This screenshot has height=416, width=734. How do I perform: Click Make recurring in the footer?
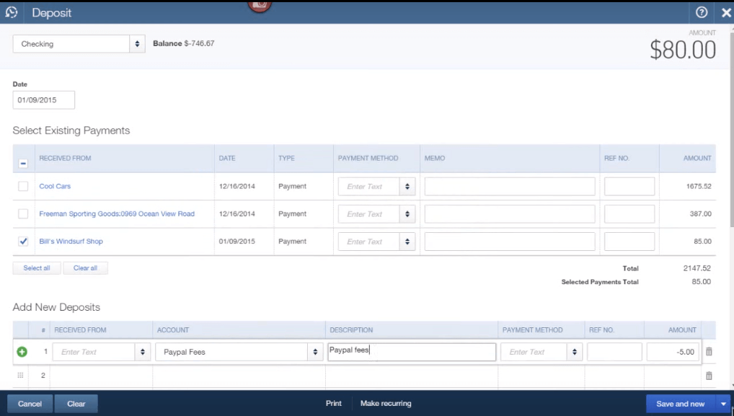coord(386,403)
